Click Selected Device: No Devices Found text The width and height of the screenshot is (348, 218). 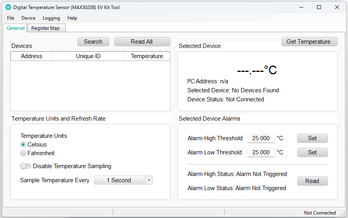click(233, 90)
